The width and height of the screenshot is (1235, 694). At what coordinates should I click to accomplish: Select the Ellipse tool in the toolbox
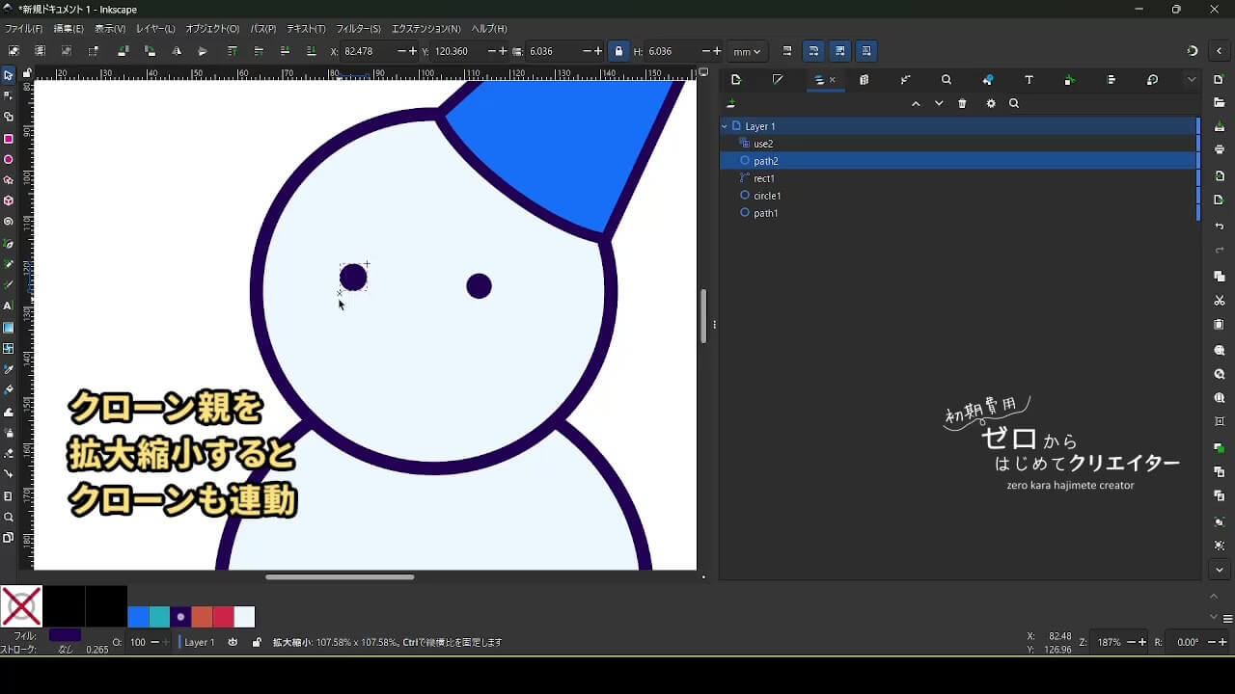click(9, 160)
